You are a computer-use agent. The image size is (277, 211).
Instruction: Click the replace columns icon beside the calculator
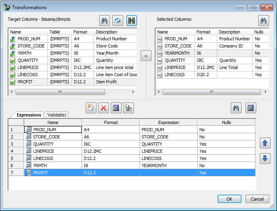[129, 108]
